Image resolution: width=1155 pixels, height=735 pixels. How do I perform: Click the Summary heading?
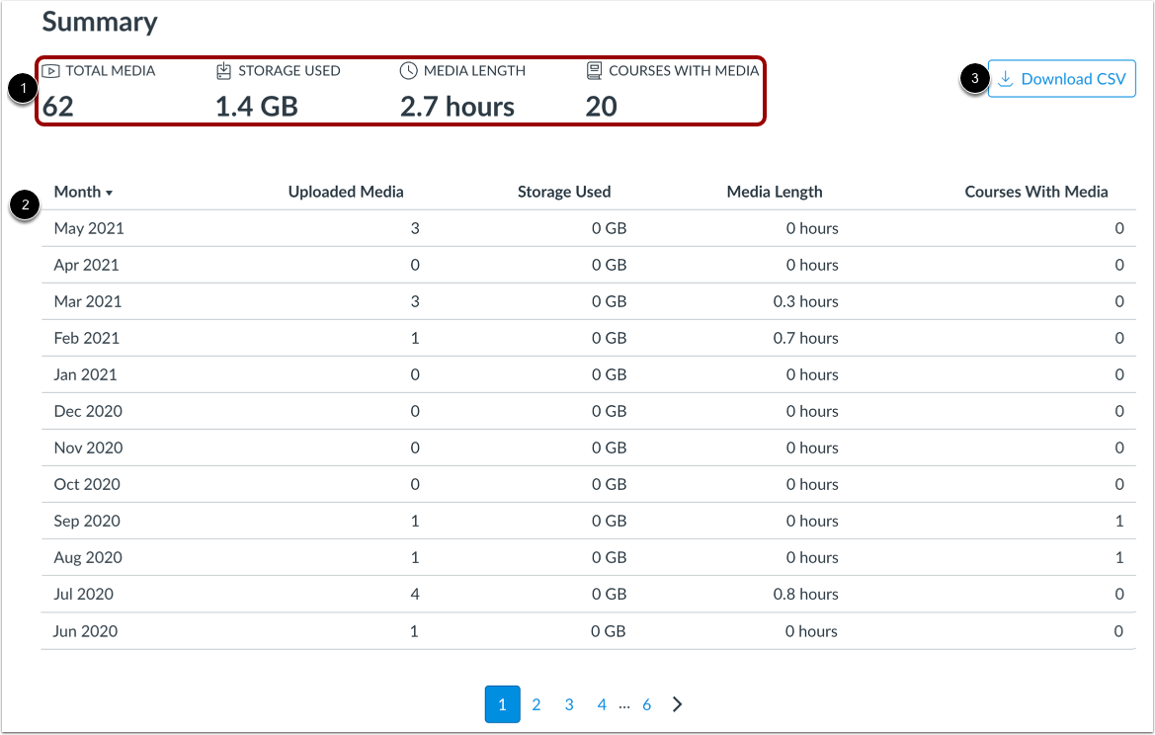(x=98, y=22)
